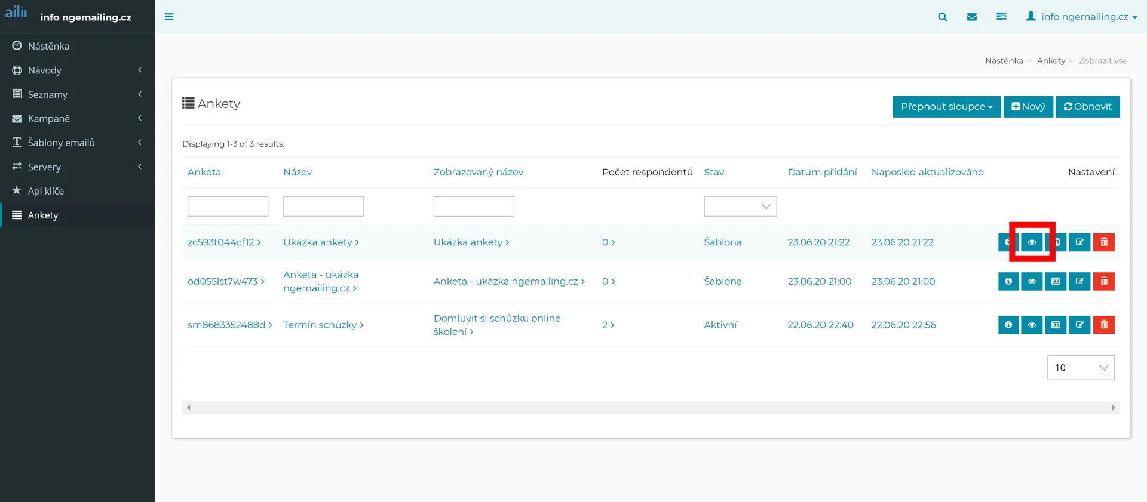Click CC fields icon for Termín schůzky
The image size is (1147, 502).
(x=1056, y=325)
